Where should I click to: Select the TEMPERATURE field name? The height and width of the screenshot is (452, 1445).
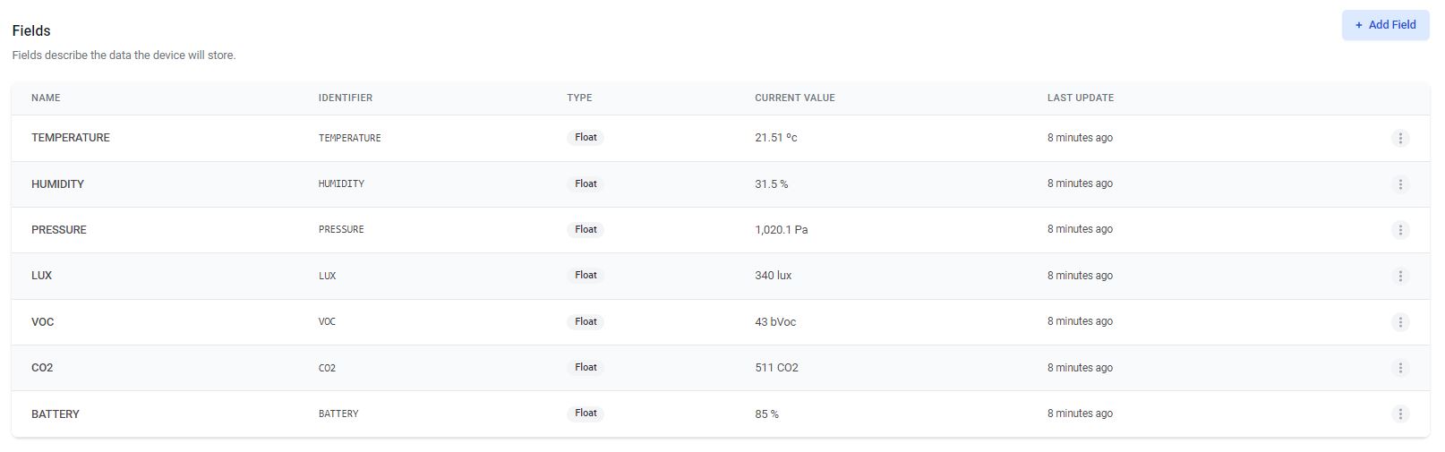click(71, 138)
